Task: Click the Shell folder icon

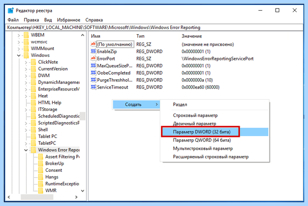Action: pyautogui.click(x=33, y=129)
